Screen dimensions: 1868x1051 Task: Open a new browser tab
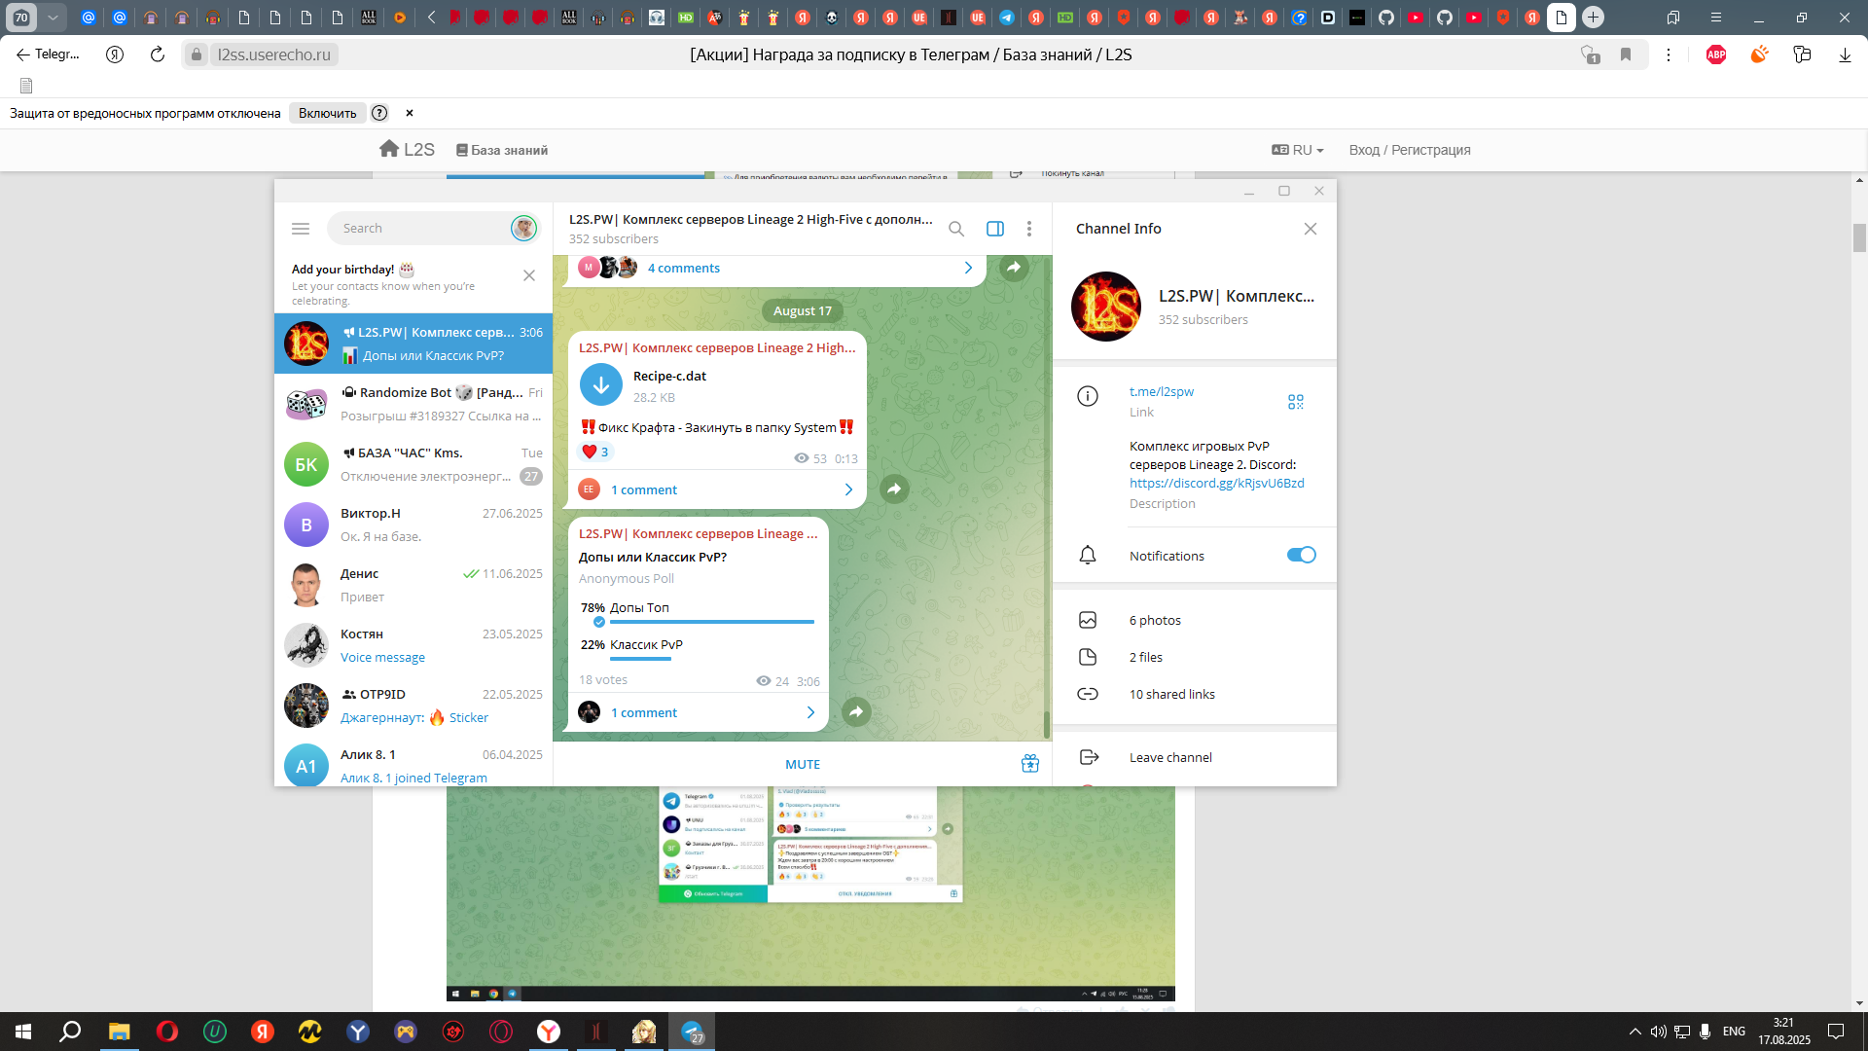pos(1593,18)
